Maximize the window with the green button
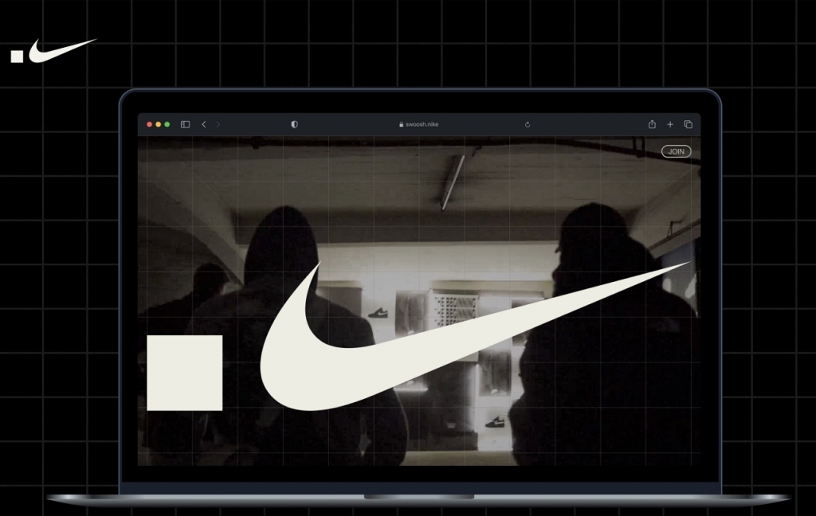 tap(167, 124)
